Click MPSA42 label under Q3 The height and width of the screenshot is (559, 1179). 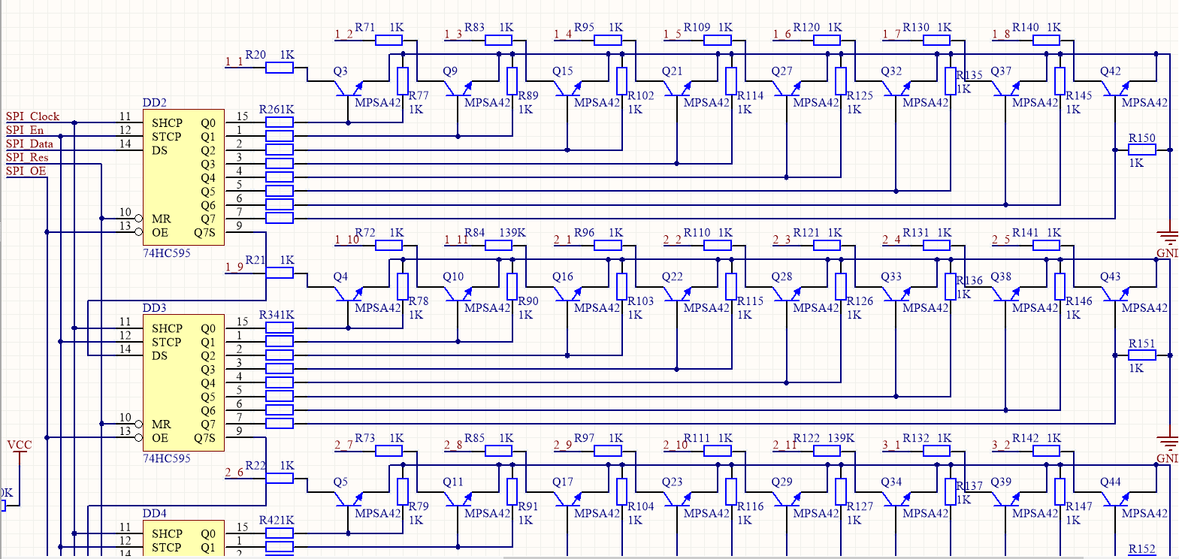coord(378,103)
